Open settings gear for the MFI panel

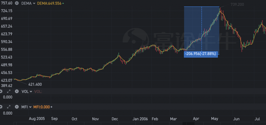[1, 107]
